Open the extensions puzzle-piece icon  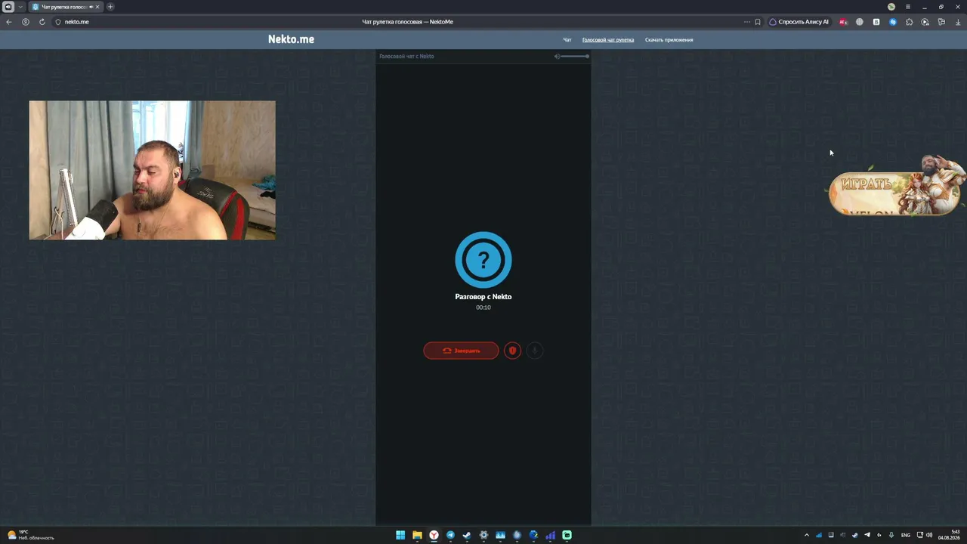coord(909,22)
